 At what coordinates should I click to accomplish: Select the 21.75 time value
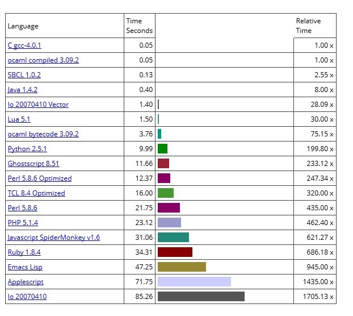click(x=144, y=208)
